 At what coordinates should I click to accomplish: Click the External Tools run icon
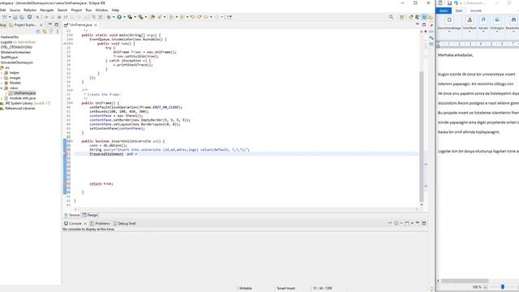point(140,17)
